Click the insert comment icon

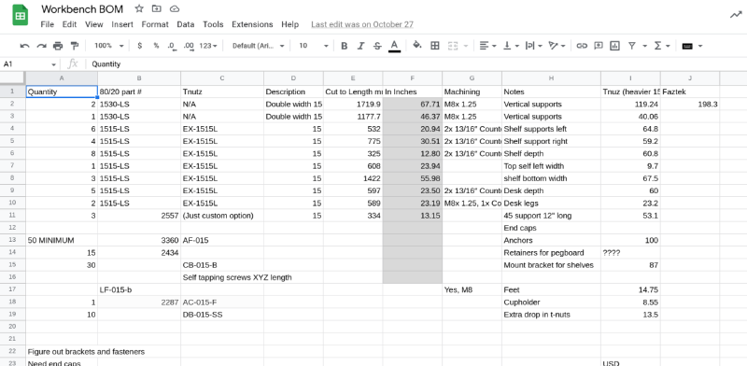599,46
